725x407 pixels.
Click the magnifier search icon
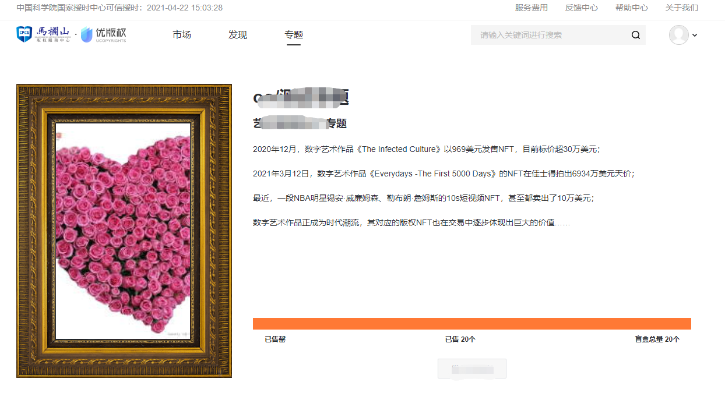coord(636,35)
